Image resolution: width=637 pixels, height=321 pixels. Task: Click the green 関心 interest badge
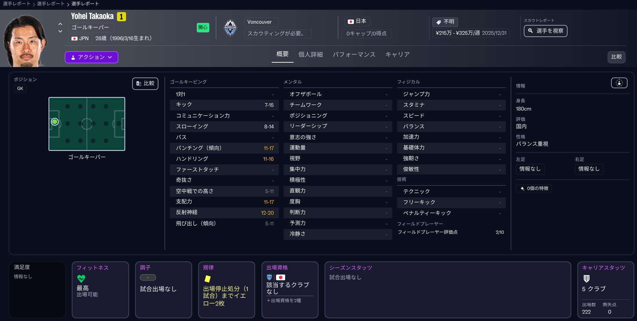click(x=203, y=27)
